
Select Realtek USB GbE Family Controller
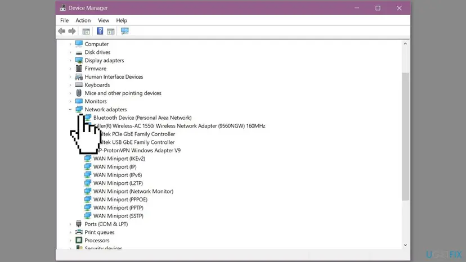coord(138,142)
